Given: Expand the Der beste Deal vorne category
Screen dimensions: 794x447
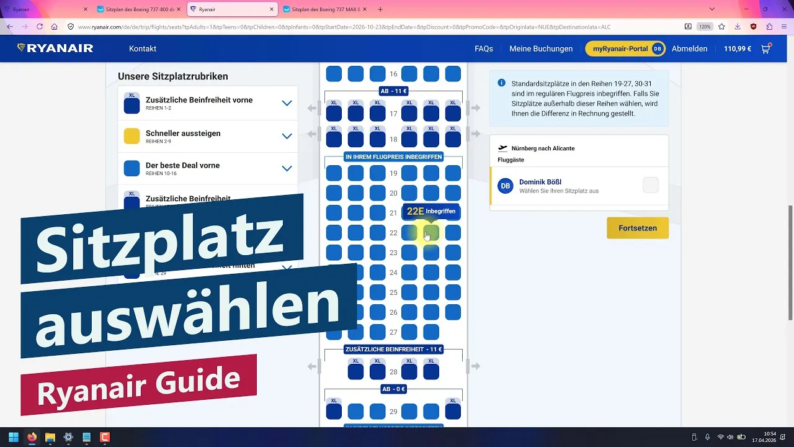Looking at the screenshot, I should [x=287, y=168].
